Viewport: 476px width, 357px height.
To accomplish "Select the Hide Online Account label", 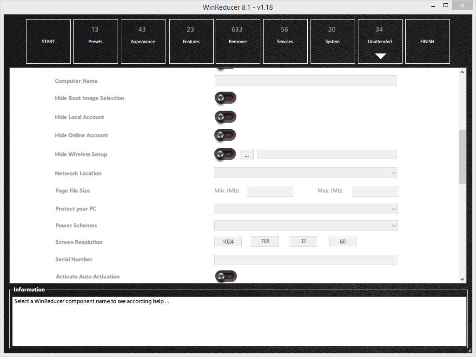I will pos(81,135).
